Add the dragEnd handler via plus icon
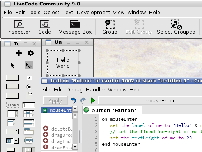 (46, 141)
